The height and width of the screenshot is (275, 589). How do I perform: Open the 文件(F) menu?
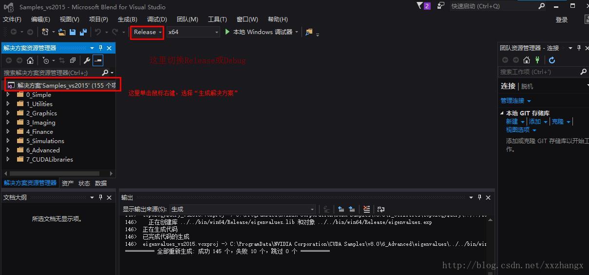pyautogui.click(x=12, y=19)
